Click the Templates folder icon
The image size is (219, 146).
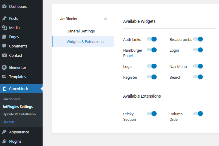[4, 77]
